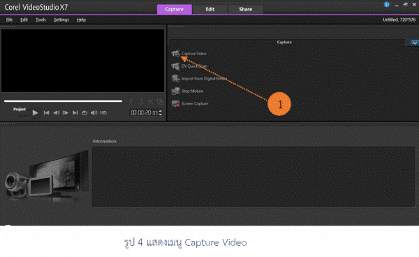This screenshot has width=419, height=257.
Task: Click the Untitled, 720*576 project label
Action: 399,20
